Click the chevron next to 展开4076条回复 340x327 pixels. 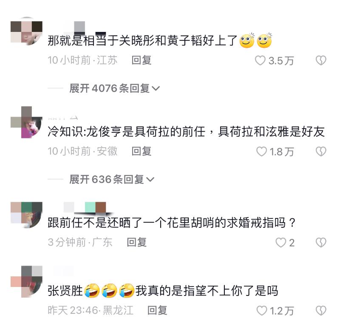tap(156, 89)
